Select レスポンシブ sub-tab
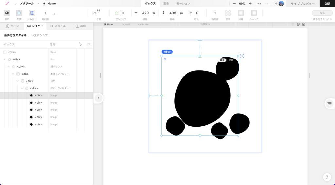 (40, 35)
